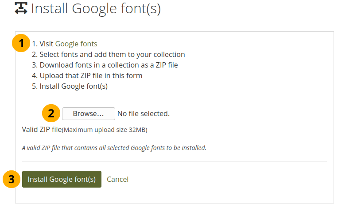The image size is (338, 207).
Task: Click the italic ZIP file description text
Action: click(114, 148)
